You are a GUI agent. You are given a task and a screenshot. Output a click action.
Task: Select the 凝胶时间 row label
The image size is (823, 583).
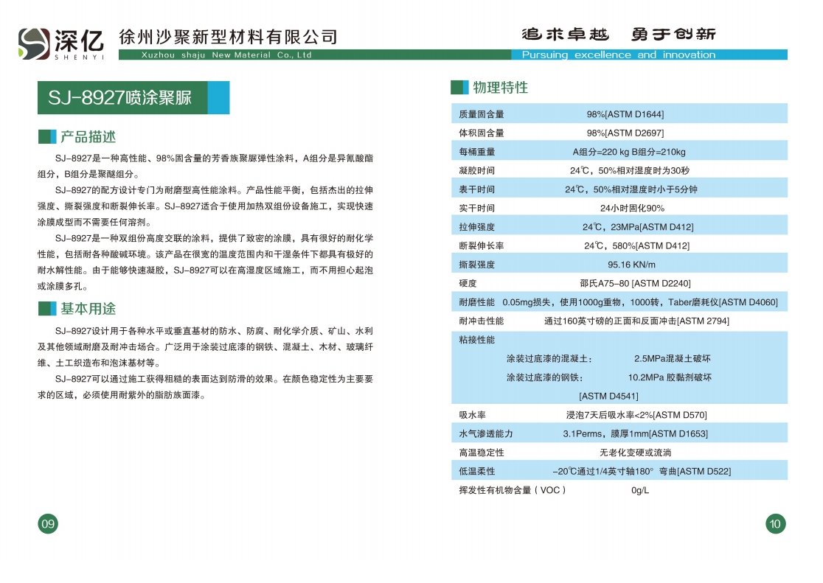(x=477, y=170)
